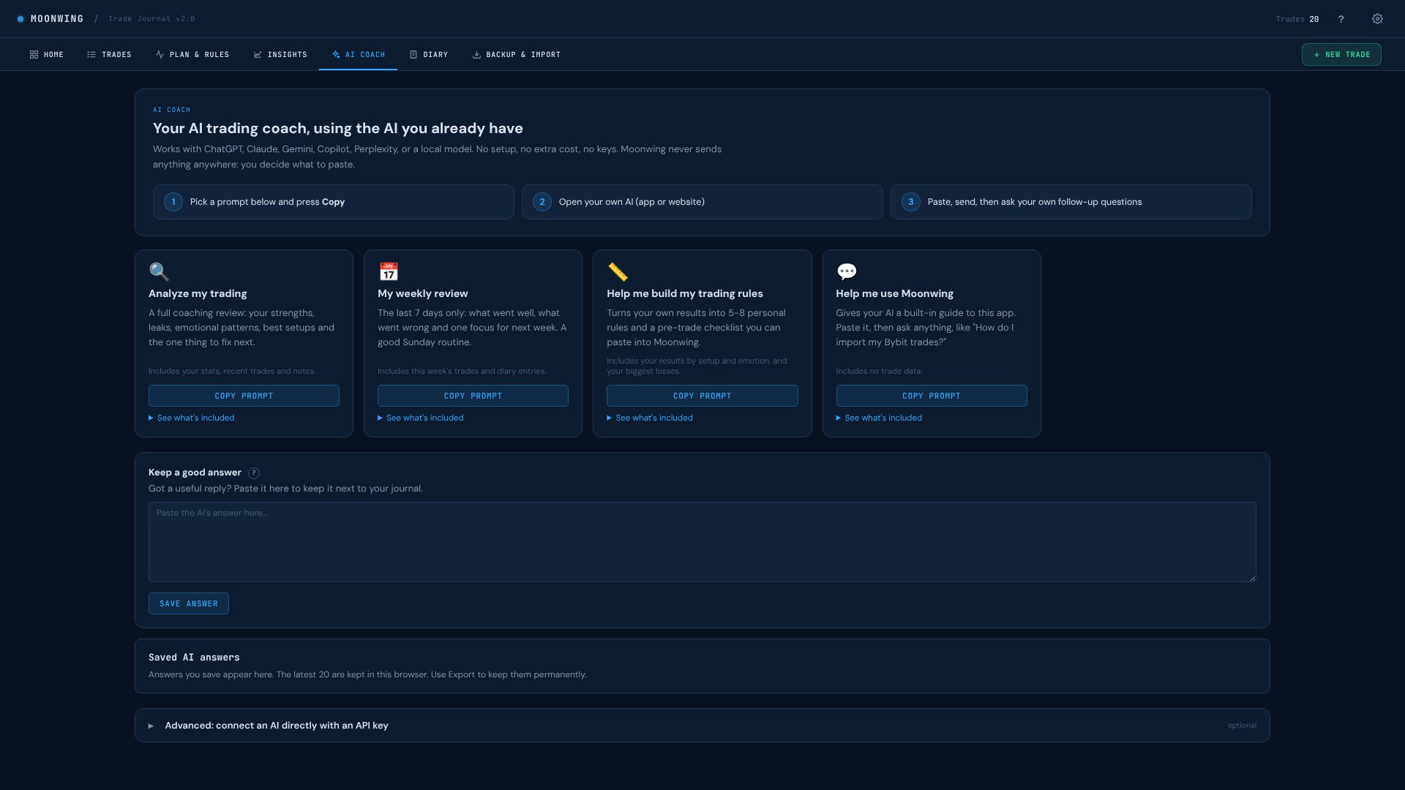Click the Analyze my trading card title
This screenshot has height=790, width=1405.
click(198, 293)
